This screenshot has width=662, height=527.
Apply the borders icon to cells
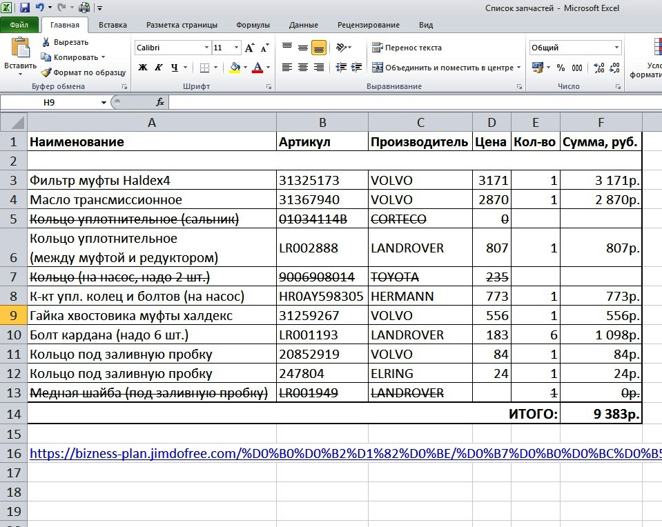204,68
